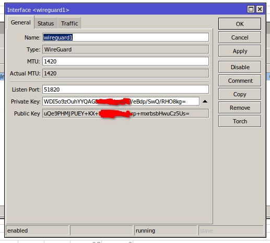Apply the interface changes
This screenshot has width=270, height=243.
(x=240, y=51)
